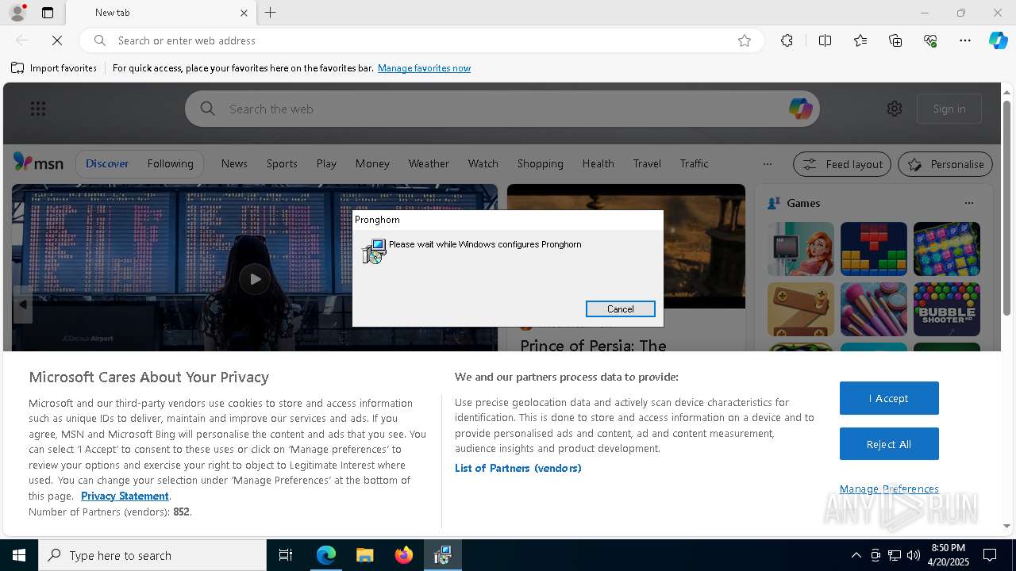Open Task View on taskbar
Screen dimensions: 1016x571
click(x=286, y=555)
